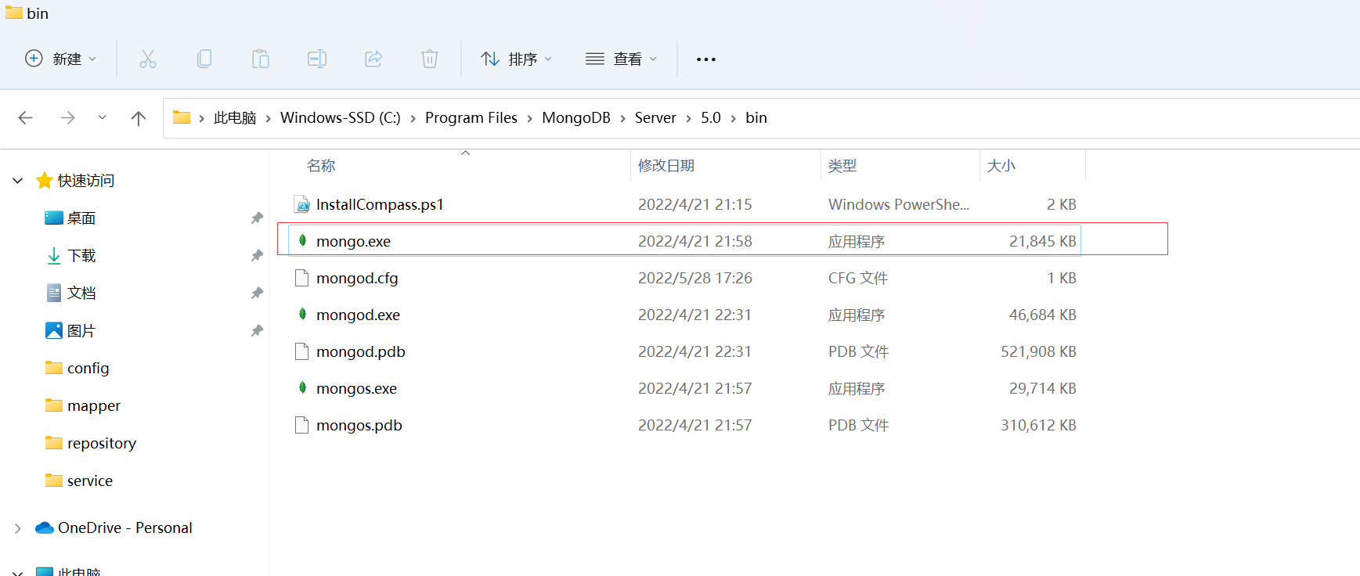Screen dimensions: 1360x576
Task: Click the Copy icon in toolbar
Action: [204, 59]
